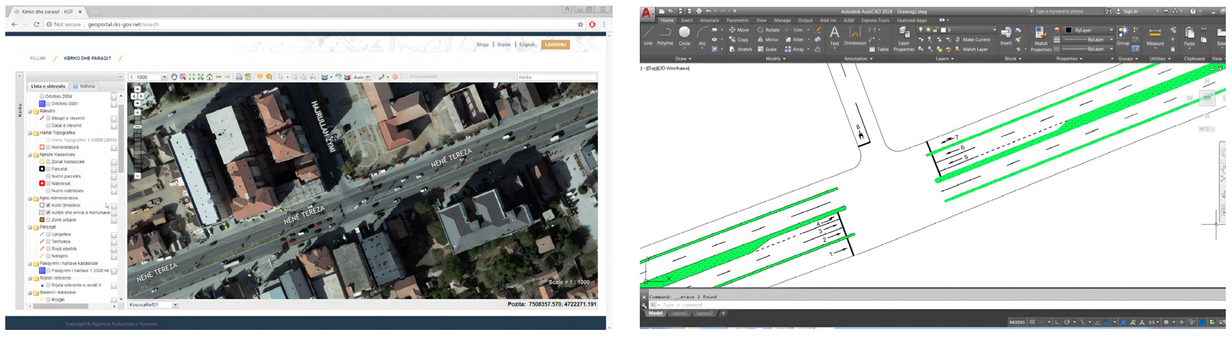Select the Polyline tool in AutoCAD
1232x337 pixels.
(665, 36)
